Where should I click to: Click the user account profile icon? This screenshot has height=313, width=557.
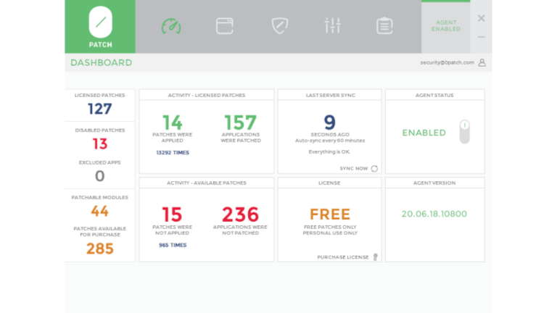coord(482,63)
